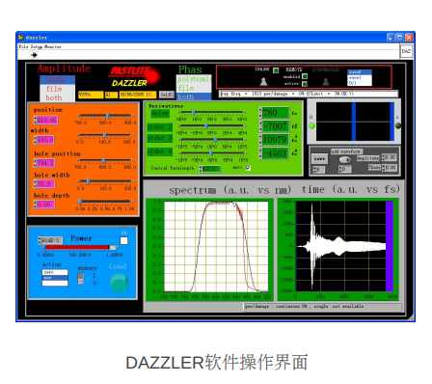
Task: Toggle the ONLINE green indicator box
Action: click(276, 70)
